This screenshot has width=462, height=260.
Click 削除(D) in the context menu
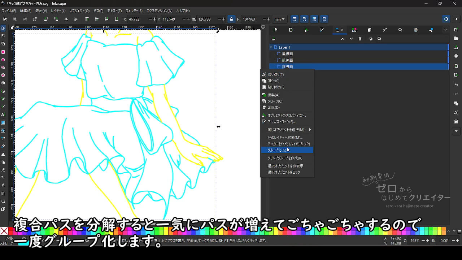click(x=273, y=108)
